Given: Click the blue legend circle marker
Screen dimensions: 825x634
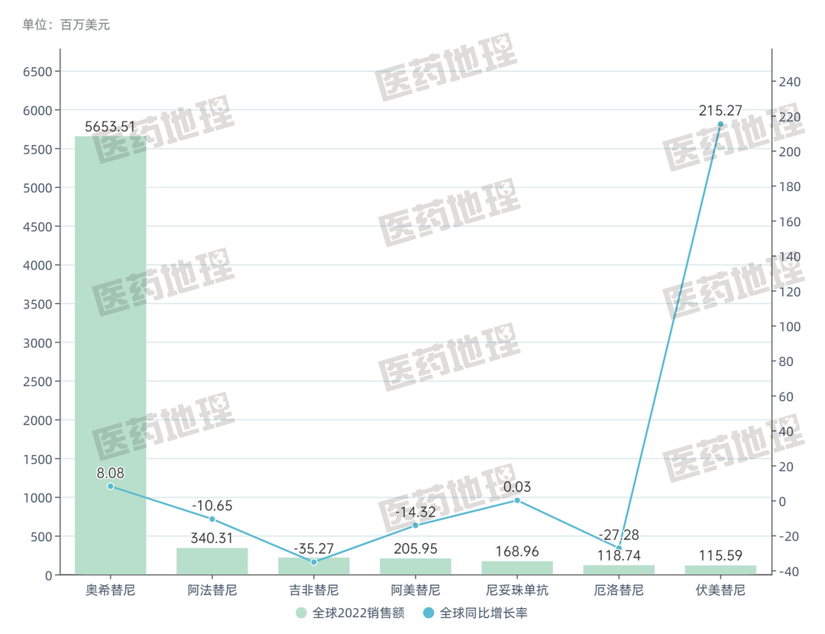Looking at the screenshot, I should coord(429,613).
